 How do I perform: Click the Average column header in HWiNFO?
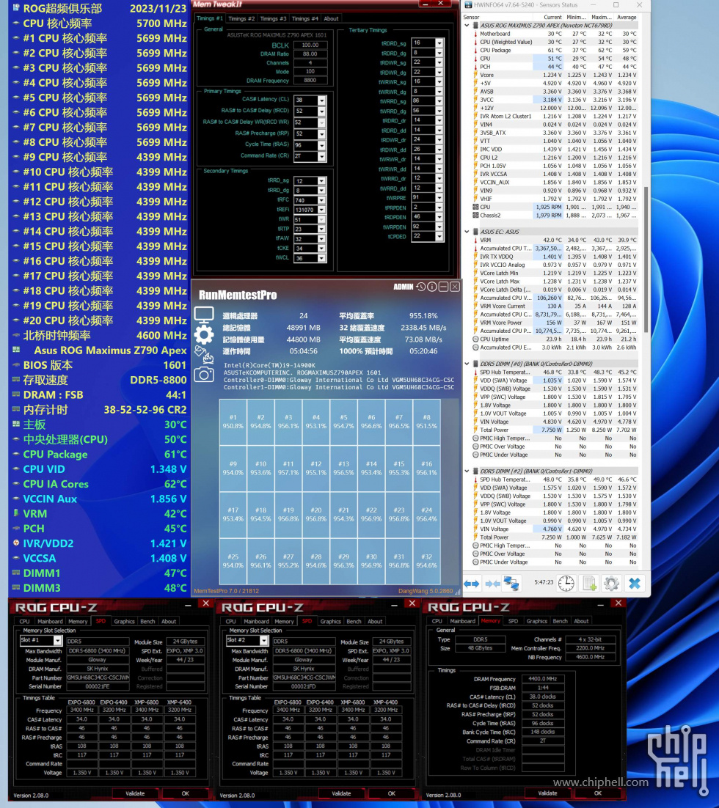[x=627, y=18]
